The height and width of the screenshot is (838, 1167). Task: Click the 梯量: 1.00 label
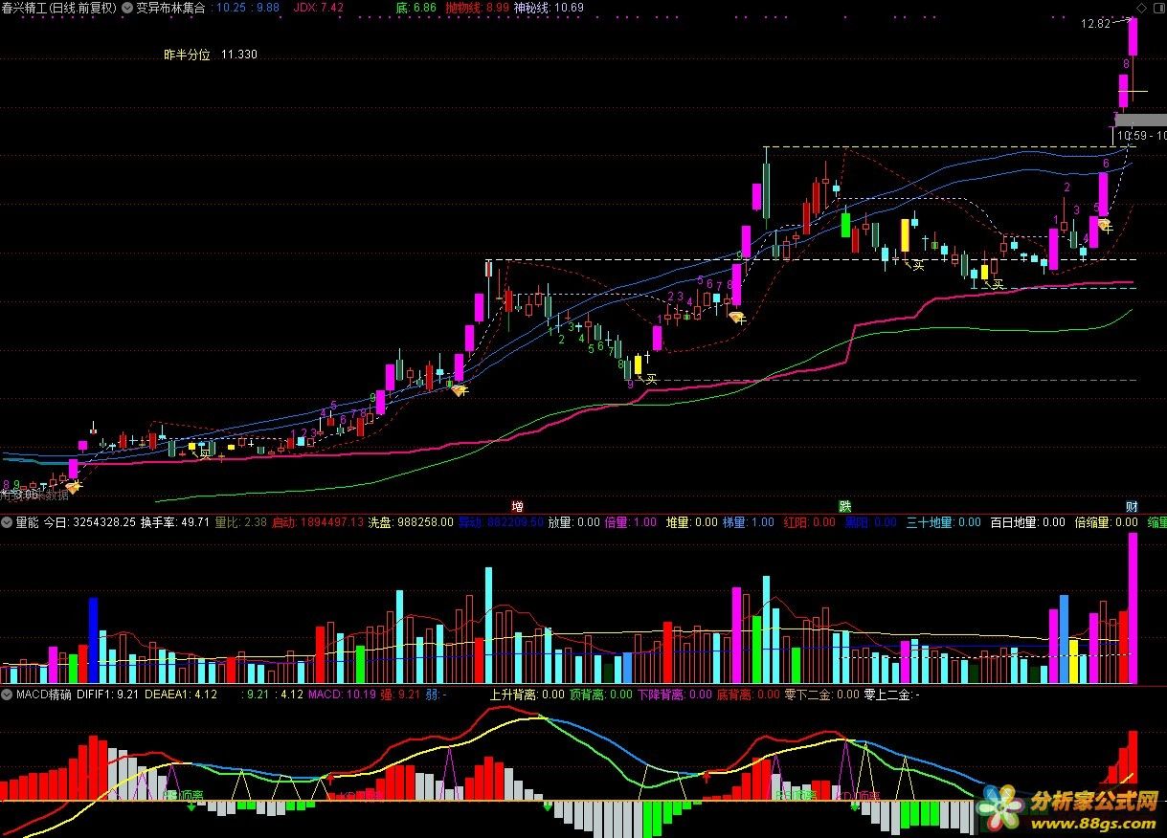tap(748, 522)
